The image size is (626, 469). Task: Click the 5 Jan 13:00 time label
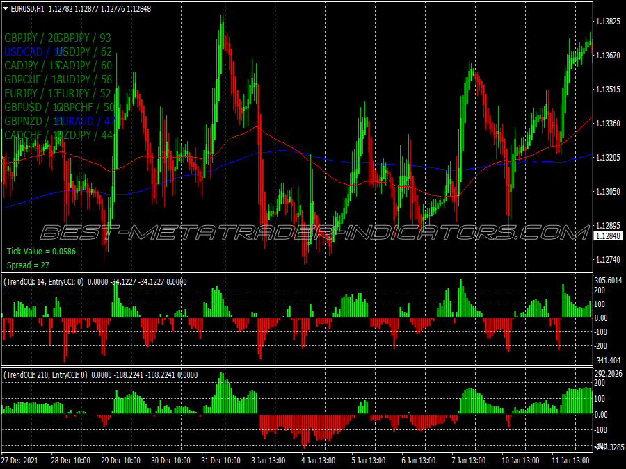tap(368, 461)
